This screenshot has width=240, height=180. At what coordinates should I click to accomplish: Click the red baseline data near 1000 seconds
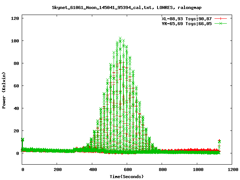[197, 150]
